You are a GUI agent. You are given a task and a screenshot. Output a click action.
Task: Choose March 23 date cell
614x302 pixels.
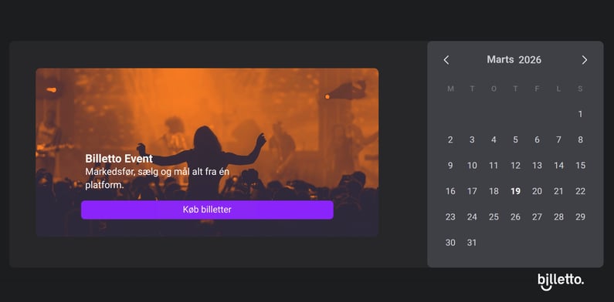coord(450,216)
